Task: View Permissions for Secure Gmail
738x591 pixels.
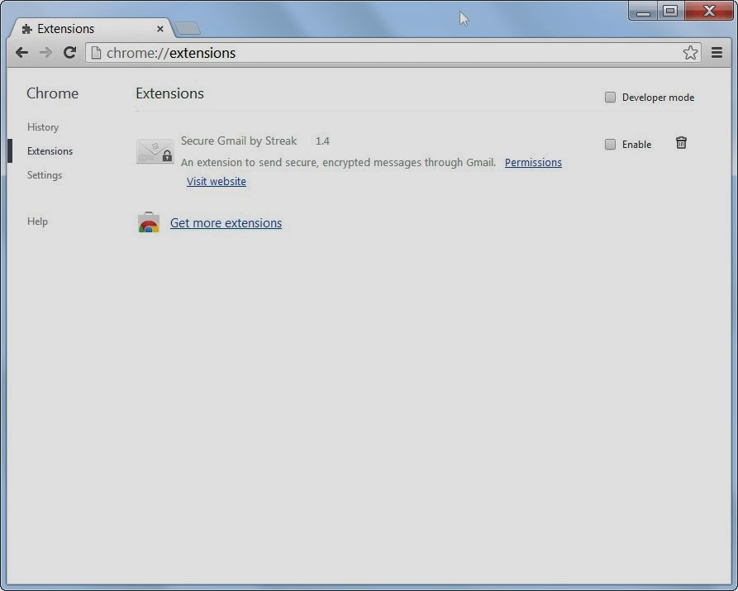Action: click(x=533, y=163)
